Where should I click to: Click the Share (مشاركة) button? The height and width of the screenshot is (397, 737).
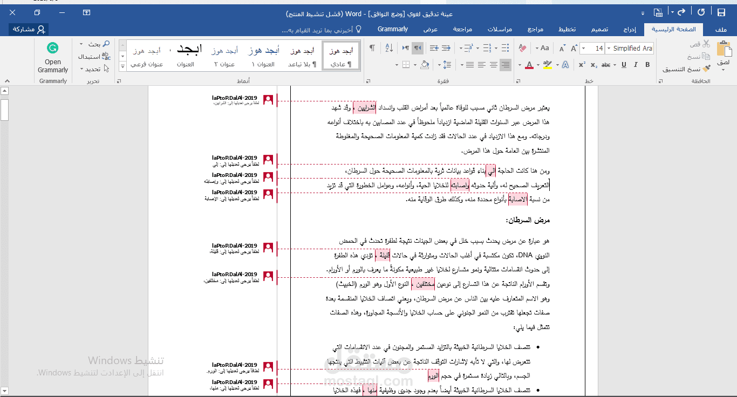(x=29, y=29)
